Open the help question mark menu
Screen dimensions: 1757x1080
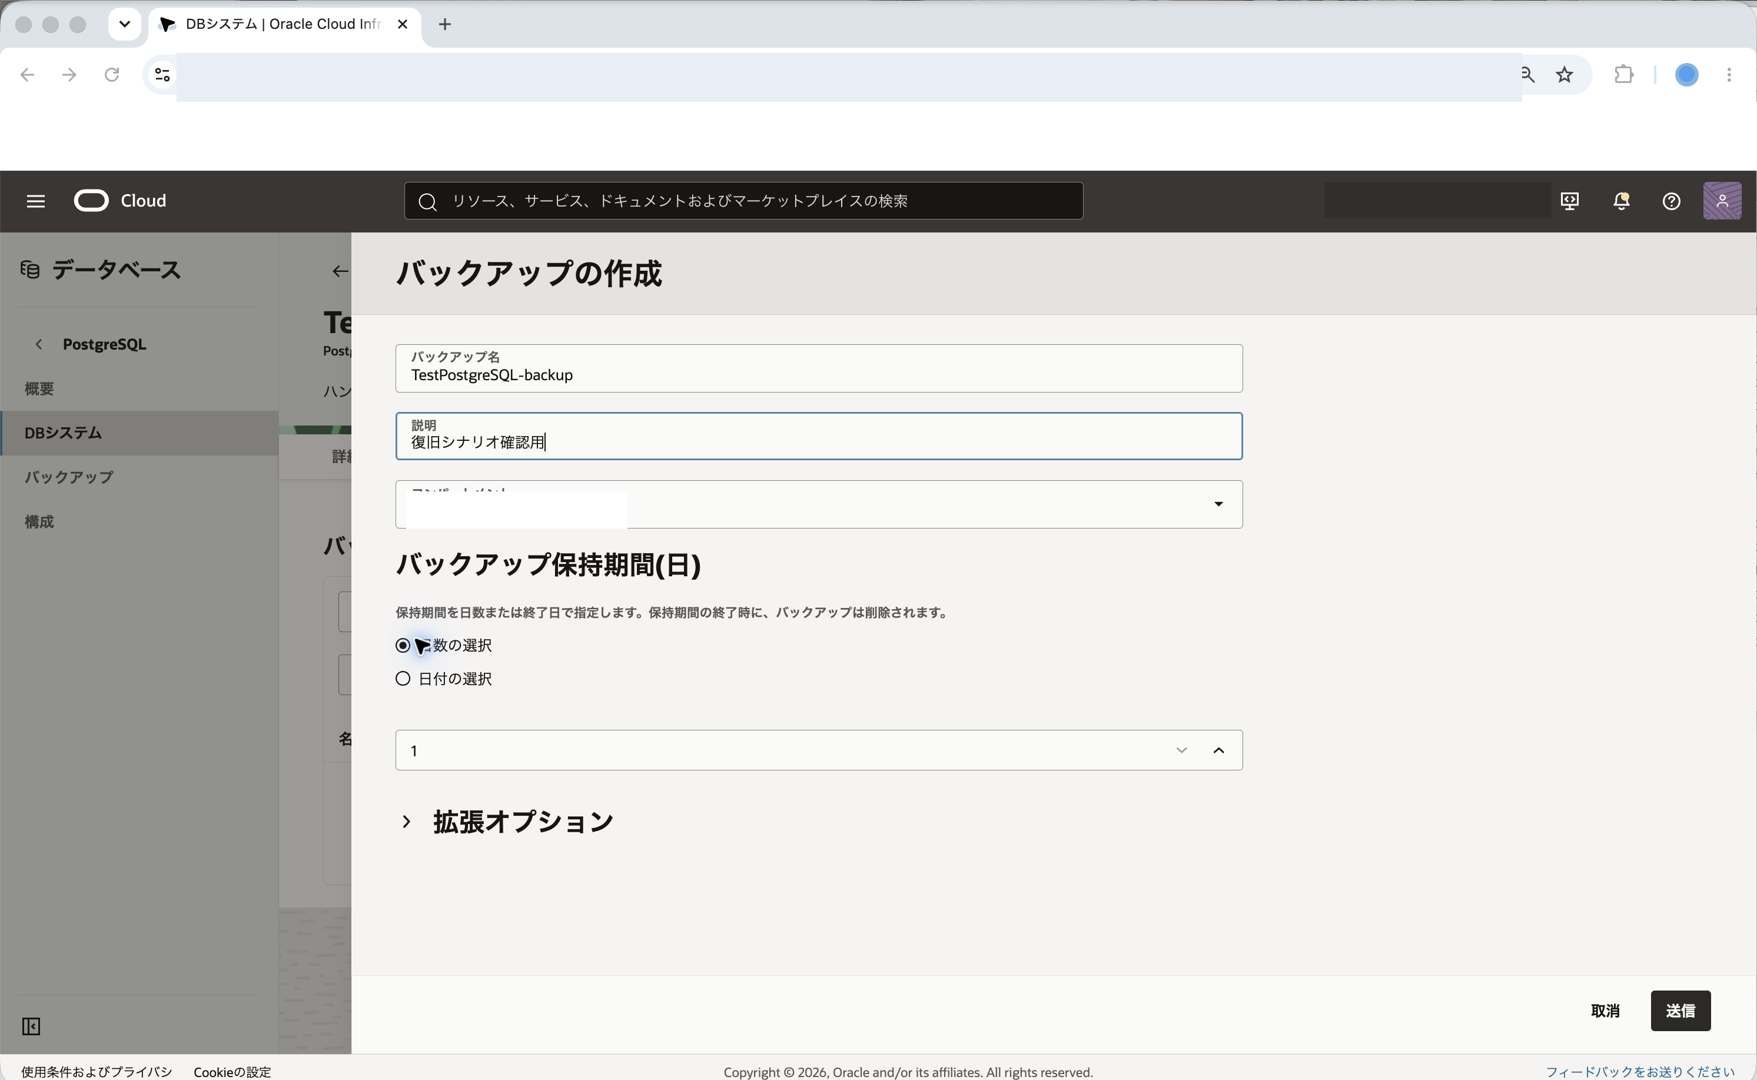pyautogui.click(x=1671, y=201)
